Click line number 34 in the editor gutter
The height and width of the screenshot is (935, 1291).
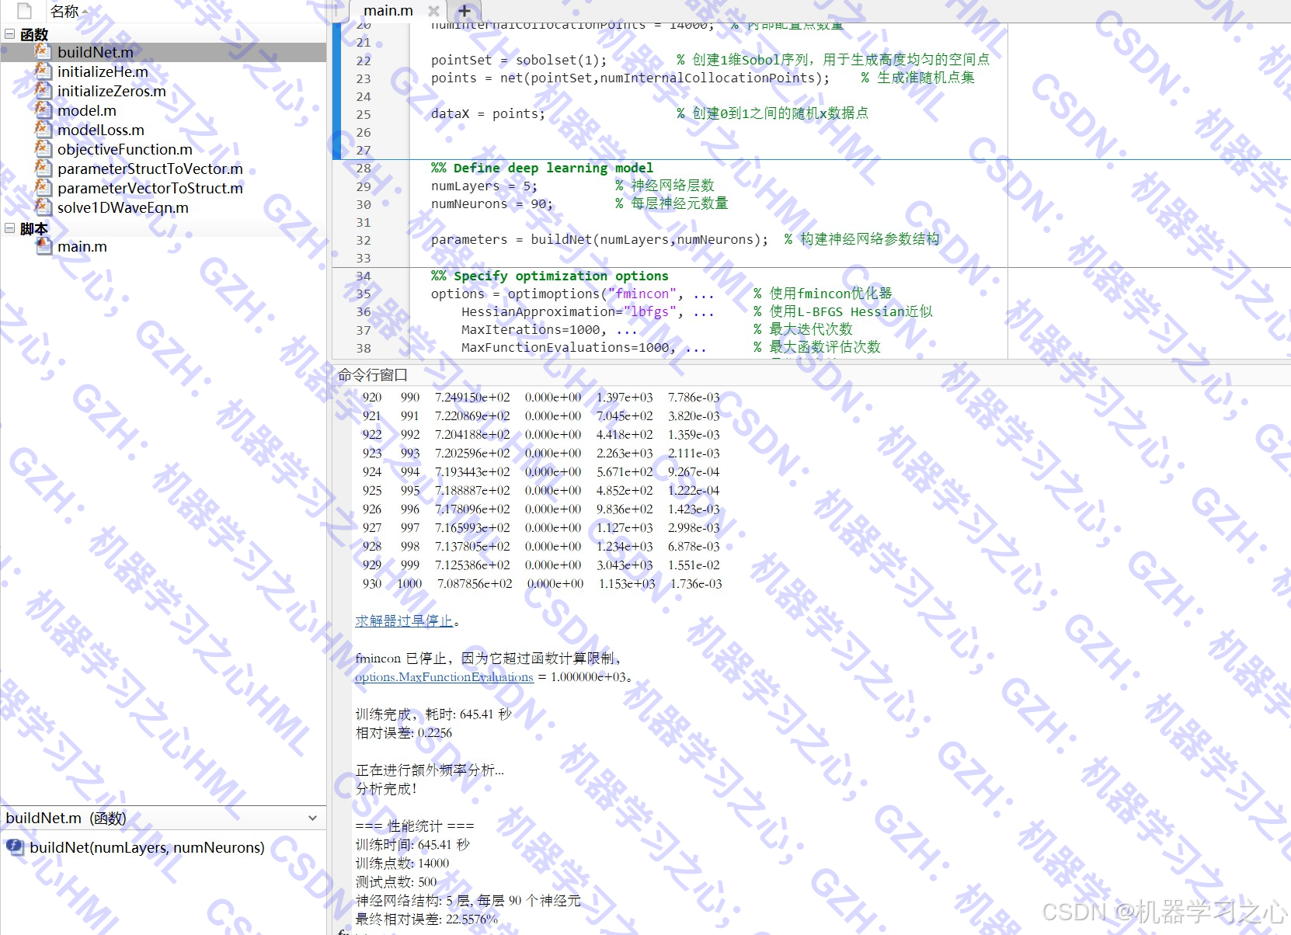tap(364, 276)
